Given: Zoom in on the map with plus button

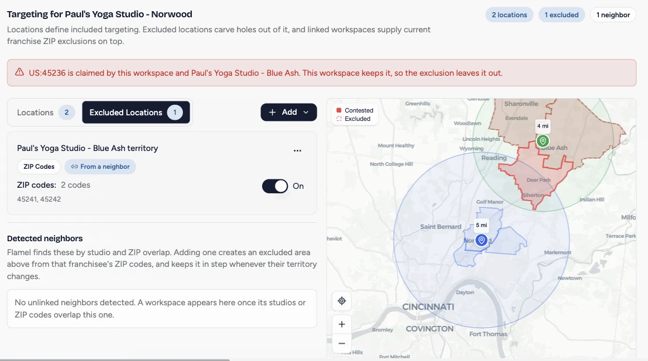Looking at the screenshot, I should pos(342,324).
